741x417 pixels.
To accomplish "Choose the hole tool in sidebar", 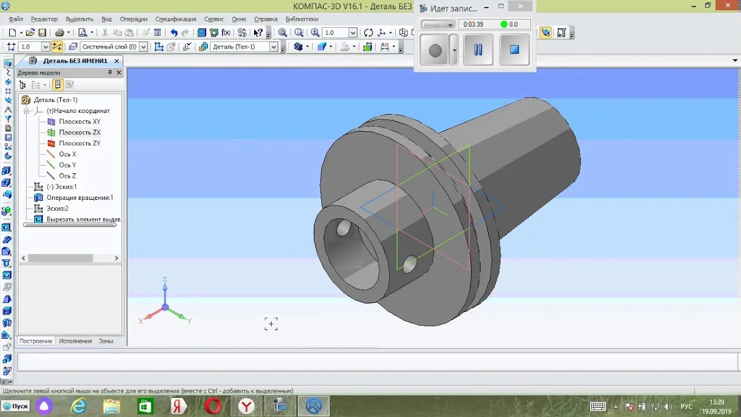I will click(7, 263).
